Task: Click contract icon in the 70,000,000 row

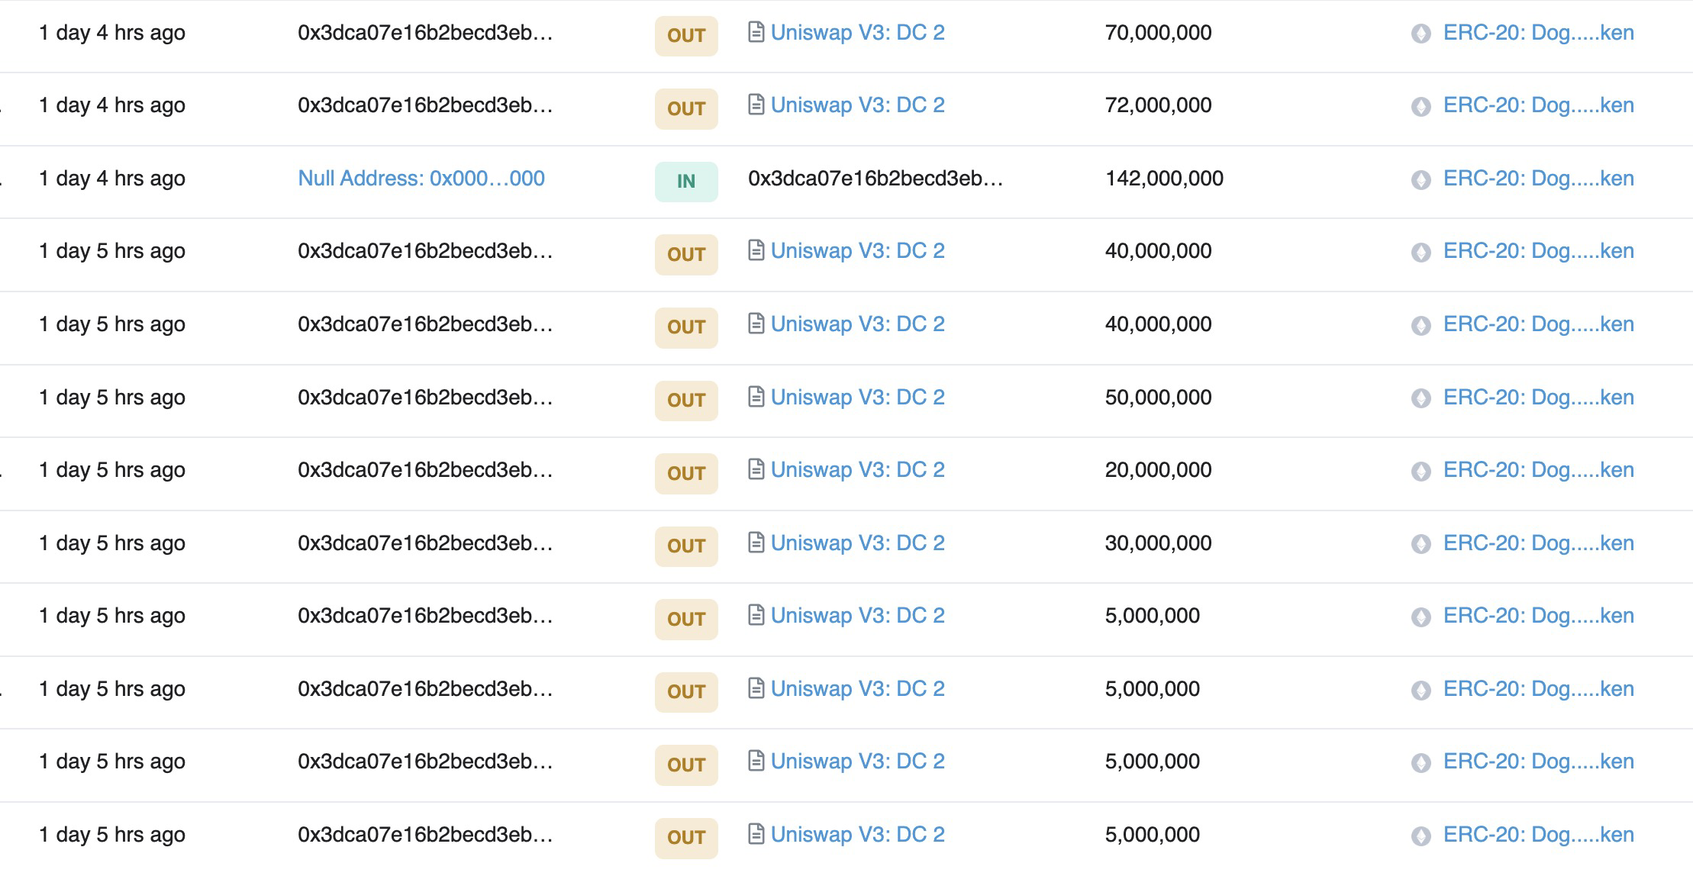Action: pyautogui.click(x=756, y=32)
